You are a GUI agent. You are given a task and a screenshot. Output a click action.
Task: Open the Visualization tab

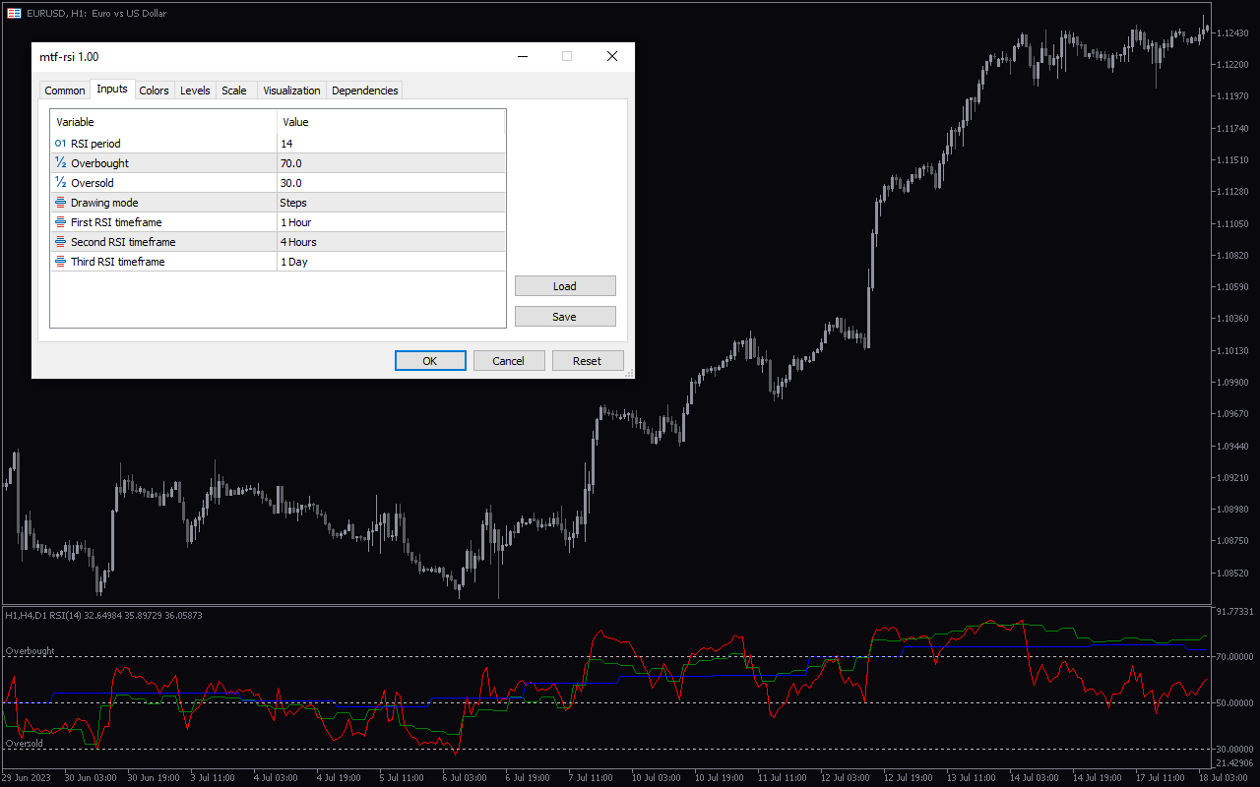point(291,91)
